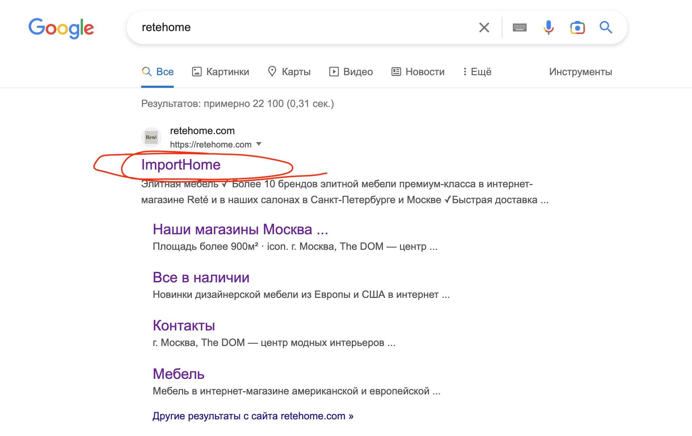This screenshot has width=692, height=436.
Task: Click the three-dots icon beside Ещё
Action: 465,72
